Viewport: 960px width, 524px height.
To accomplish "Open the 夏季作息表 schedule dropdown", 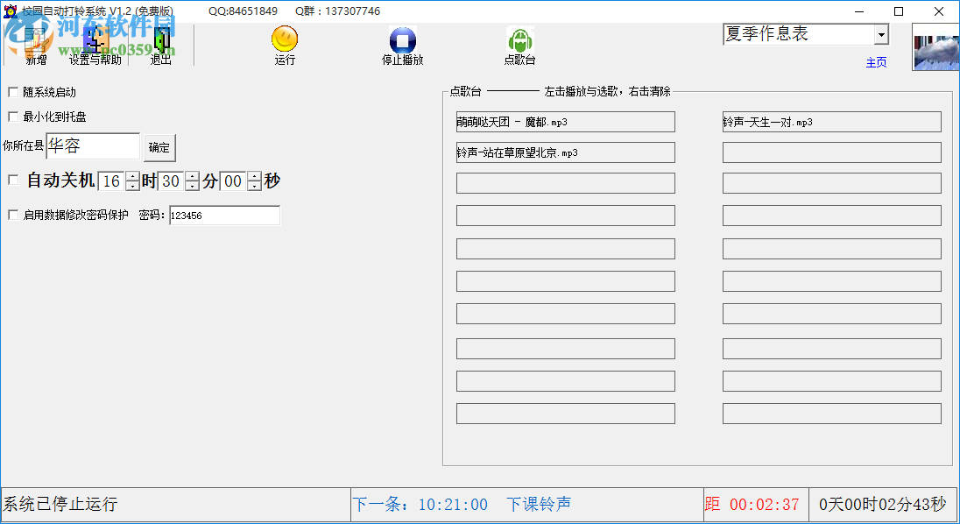I will [879, 33].
